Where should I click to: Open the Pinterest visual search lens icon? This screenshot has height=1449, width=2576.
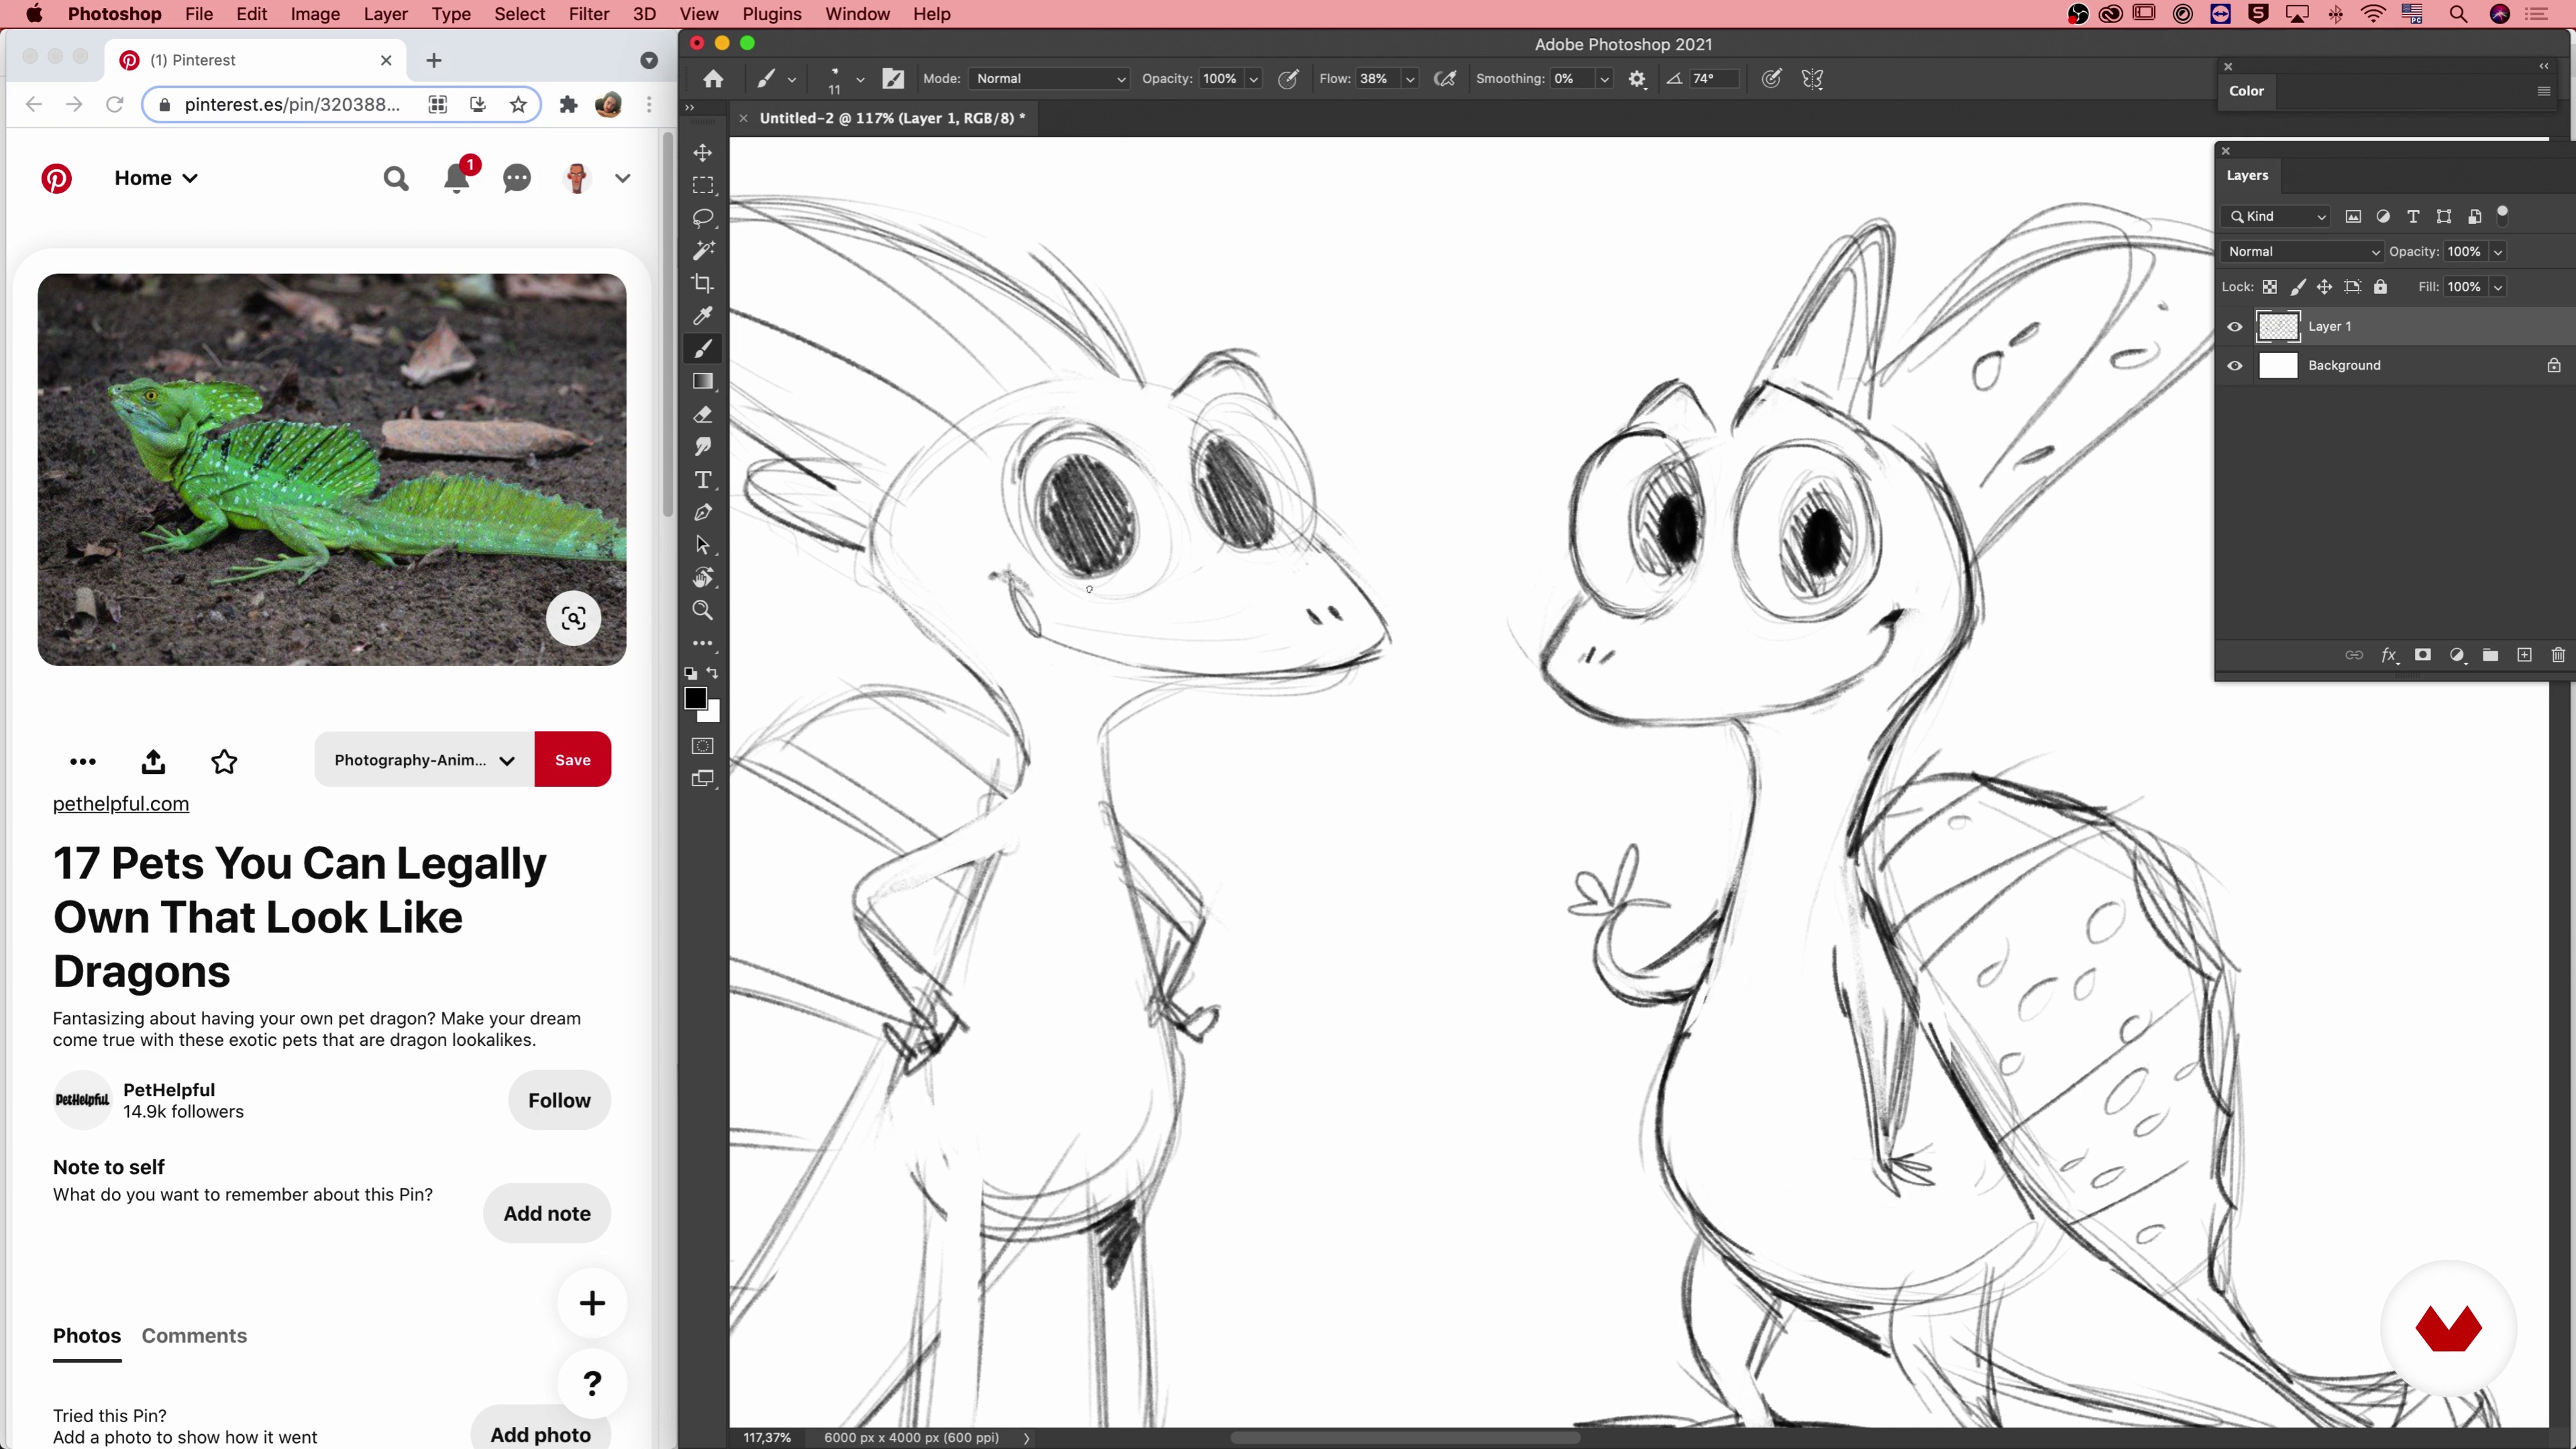(573, 618)
